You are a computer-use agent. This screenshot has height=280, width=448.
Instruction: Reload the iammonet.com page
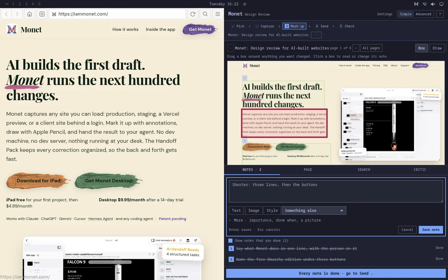coord(193,14)
